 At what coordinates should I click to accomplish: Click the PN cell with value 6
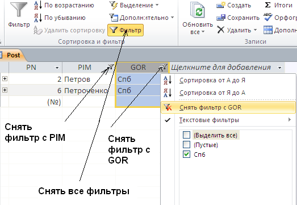click(x=35, y=90)
